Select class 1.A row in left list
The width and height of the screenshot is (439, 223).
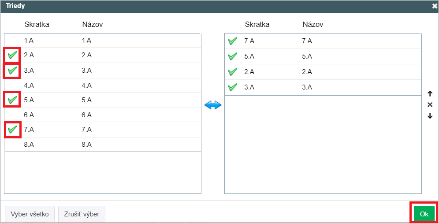coord(103,41)
